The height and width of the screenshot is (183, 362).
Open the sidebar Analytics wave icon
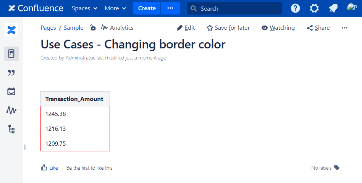[x=11, y=110]
